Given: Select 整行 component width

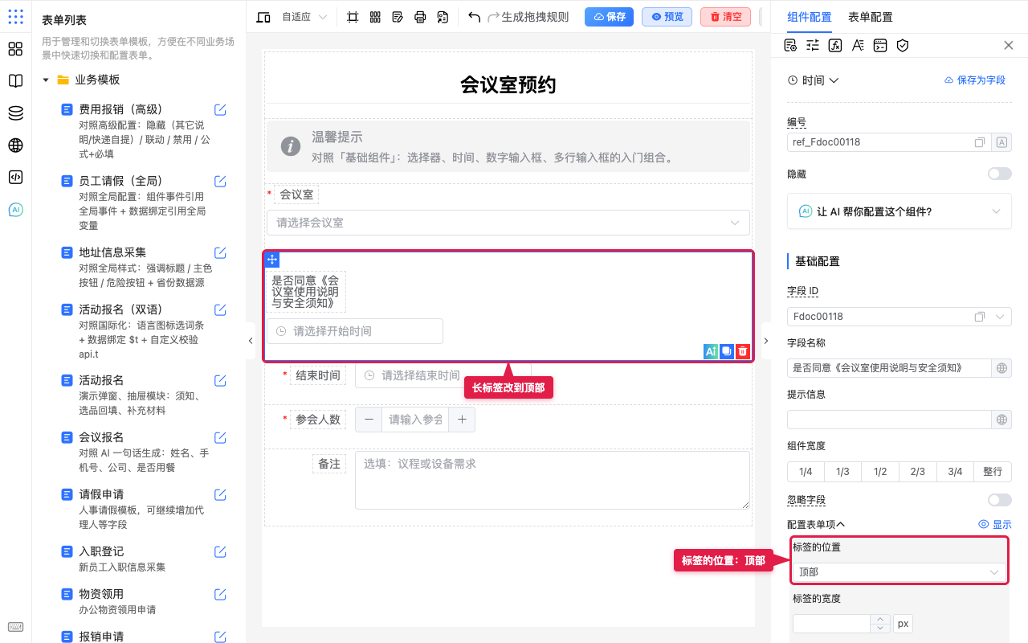Looking at the screenshot, I should [x=993, y=472].
